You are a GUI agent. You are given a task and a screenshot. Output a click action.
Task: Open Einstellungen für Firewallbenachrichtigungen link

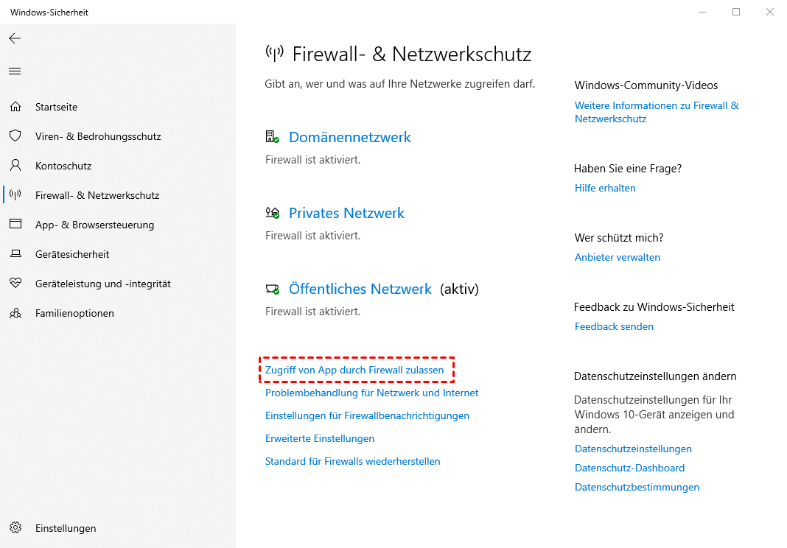[367, 415]
